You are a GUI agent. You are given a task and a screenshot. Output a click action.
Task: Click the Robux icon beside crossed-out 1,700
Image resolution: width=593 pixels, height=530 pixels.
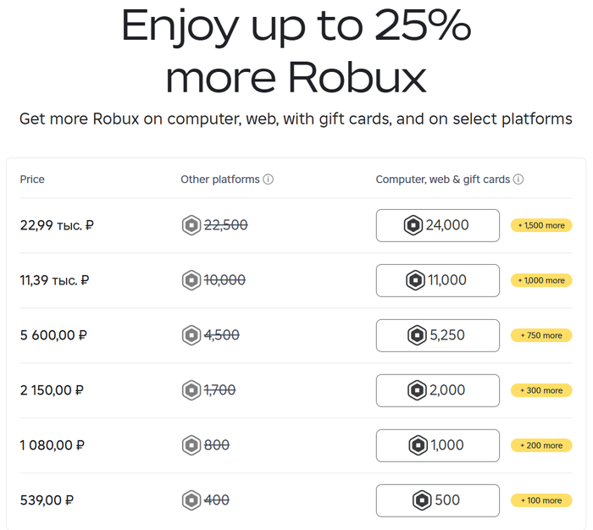pos(191,390)
